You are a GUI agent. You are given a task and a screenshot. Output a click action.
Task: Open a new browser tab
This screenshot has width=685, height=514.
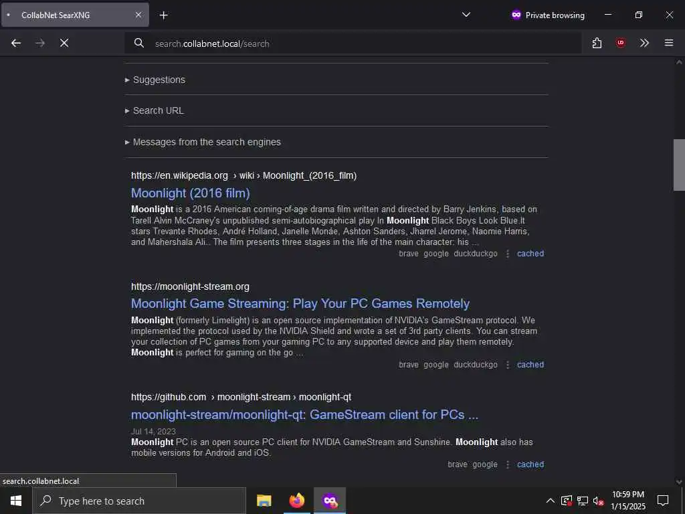point(163,15)
